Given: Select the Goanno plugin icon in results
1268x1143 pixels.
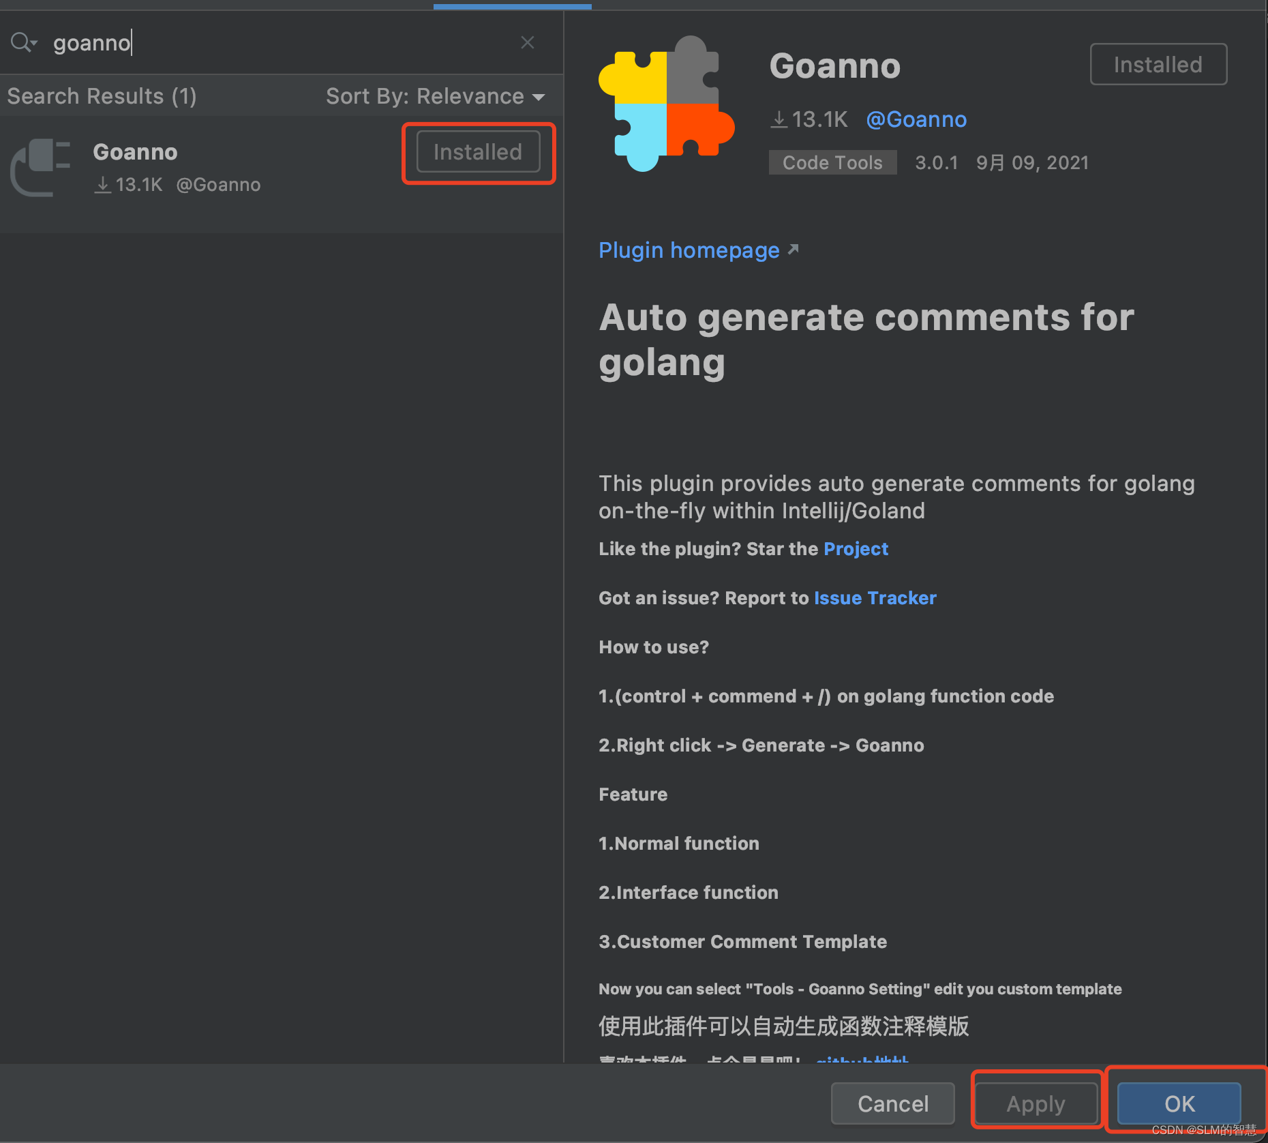Looking at the screenshot, I should [40, 167].
